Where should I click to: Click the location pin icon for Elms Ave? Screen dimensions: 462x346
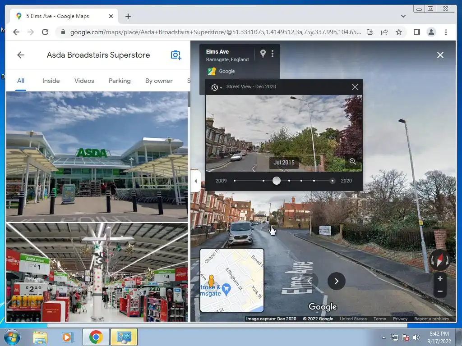263,54
